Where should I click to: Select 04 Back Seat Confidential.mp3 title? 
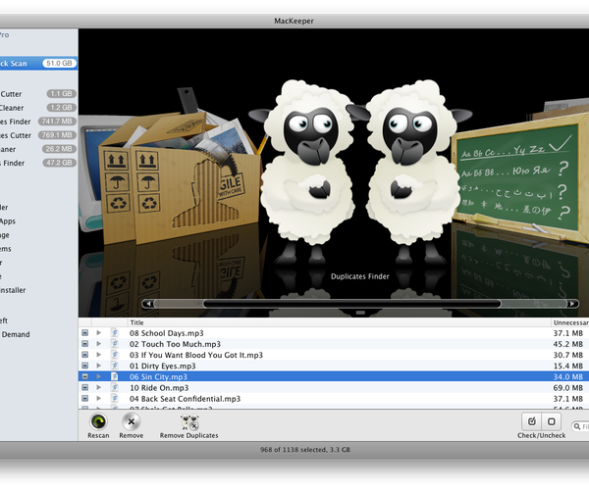pyautogui.click(x=185, y=398)
